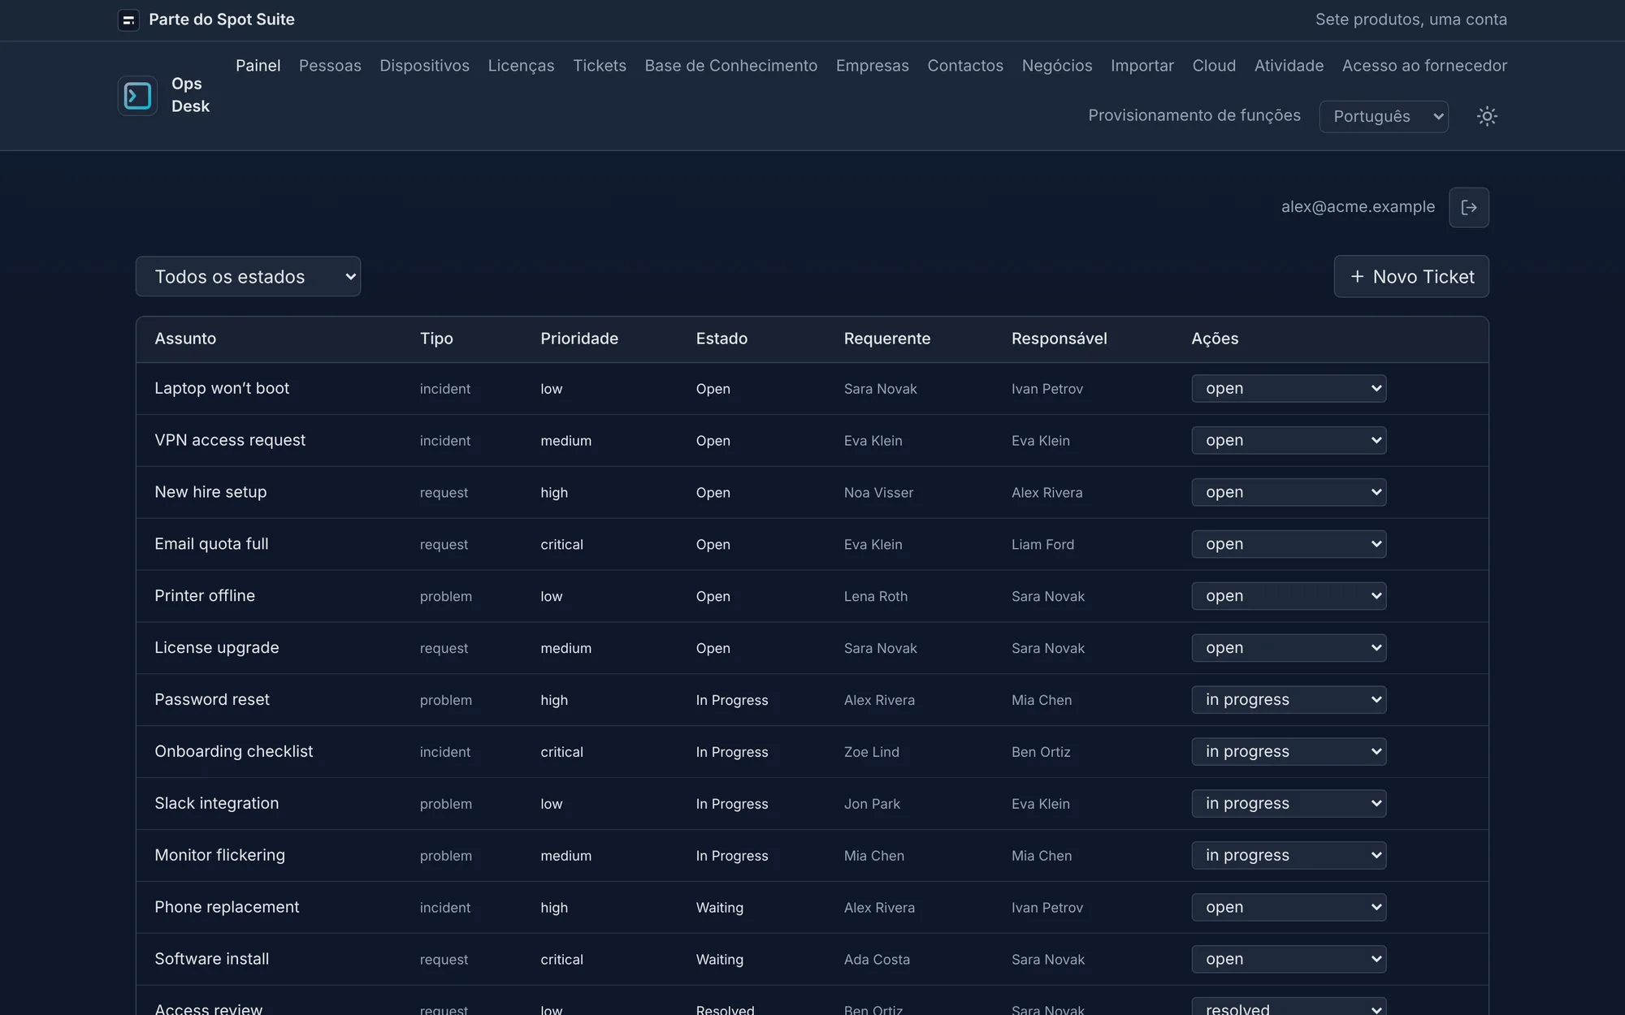Click the Monitor flickering subject
This screenshot has height=1015, width=1625.
(x=220, y=856)
